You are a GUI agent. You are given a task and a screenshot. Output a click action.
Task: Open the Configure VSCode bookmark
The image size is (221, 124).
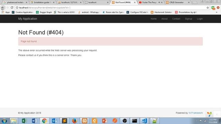click(x=137, y=12)
